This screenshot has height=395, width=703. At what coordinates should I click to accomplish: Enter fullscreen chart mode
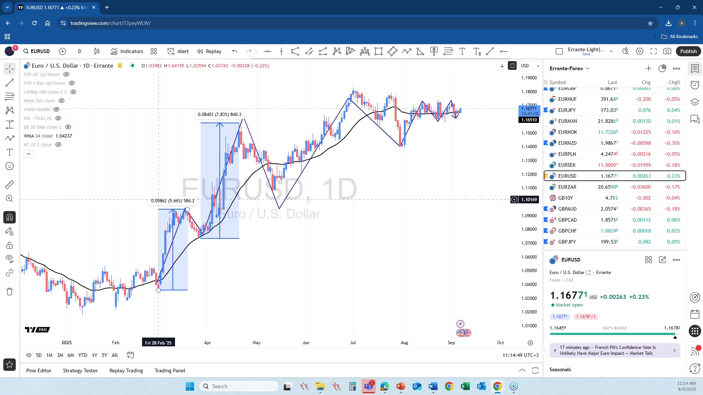click(654, 51)
